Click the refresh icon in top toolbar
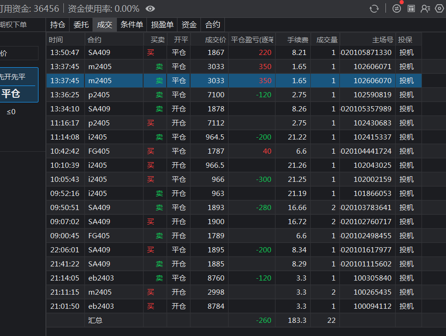 point(374,8)
